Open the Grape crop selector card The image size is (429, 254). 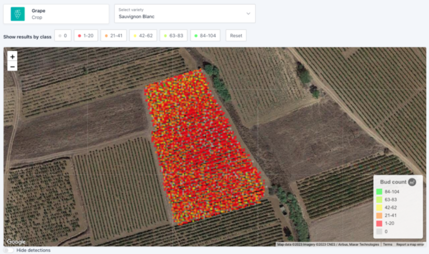click(56, 14)
